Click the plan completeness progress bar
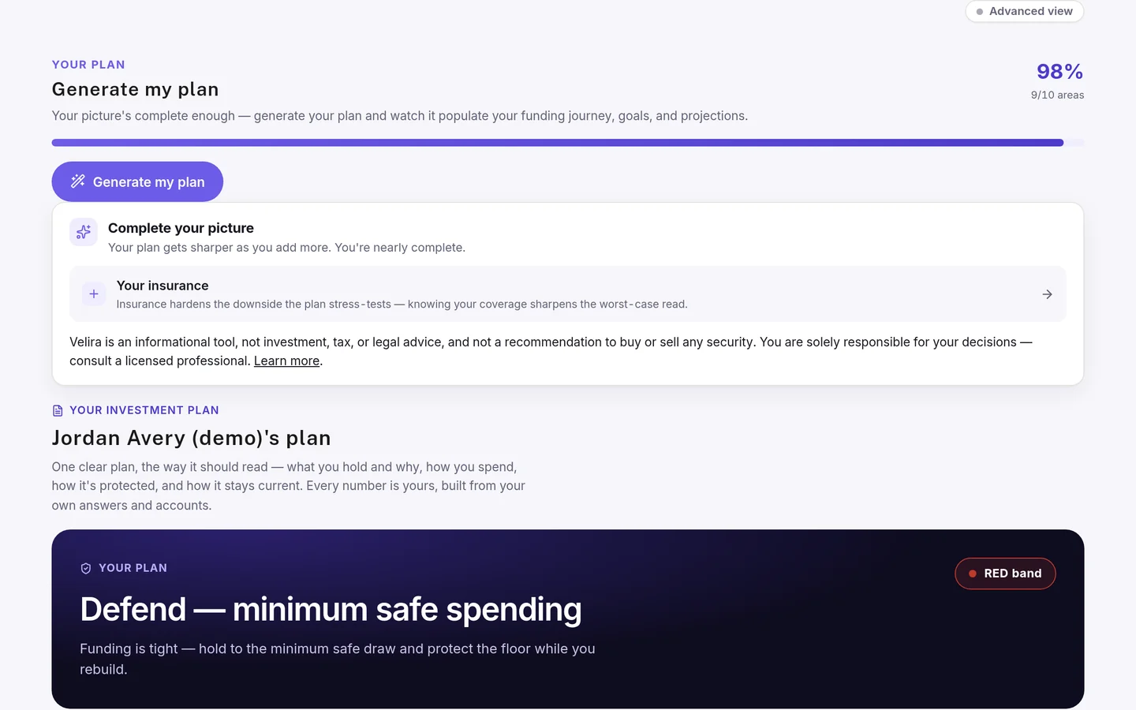 point(568,143)
